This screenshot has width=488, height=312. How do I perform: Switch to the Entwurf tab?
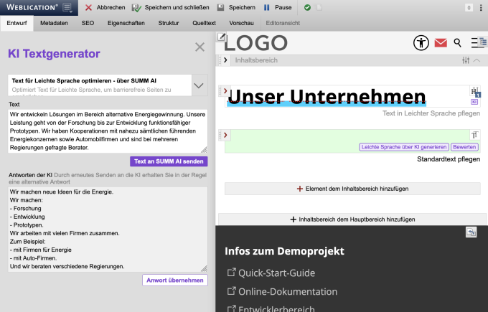click(17, 23)
